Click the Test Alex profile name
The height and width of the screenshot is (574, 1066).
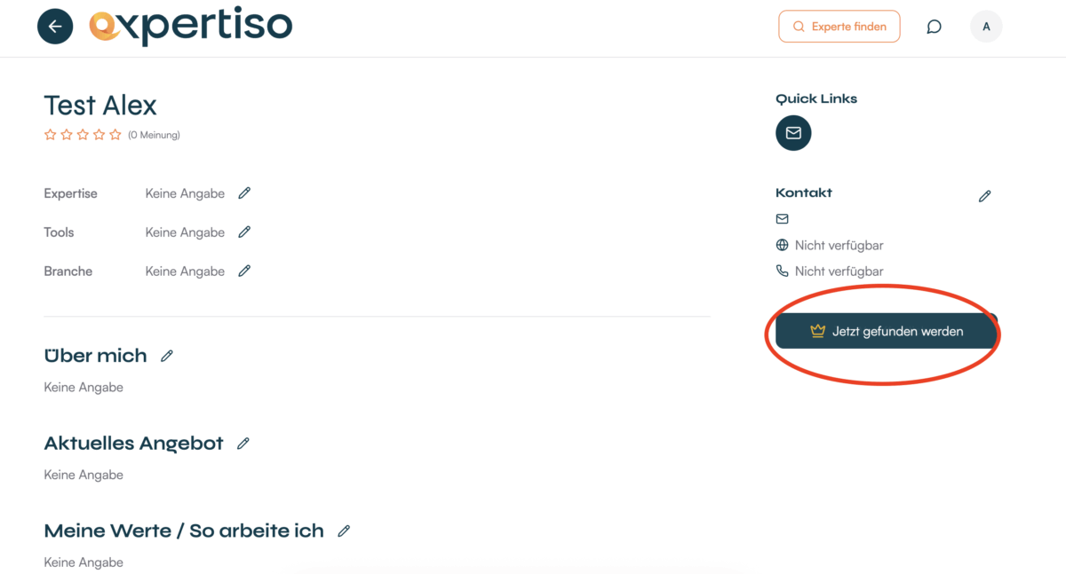[x=100, y=106]
